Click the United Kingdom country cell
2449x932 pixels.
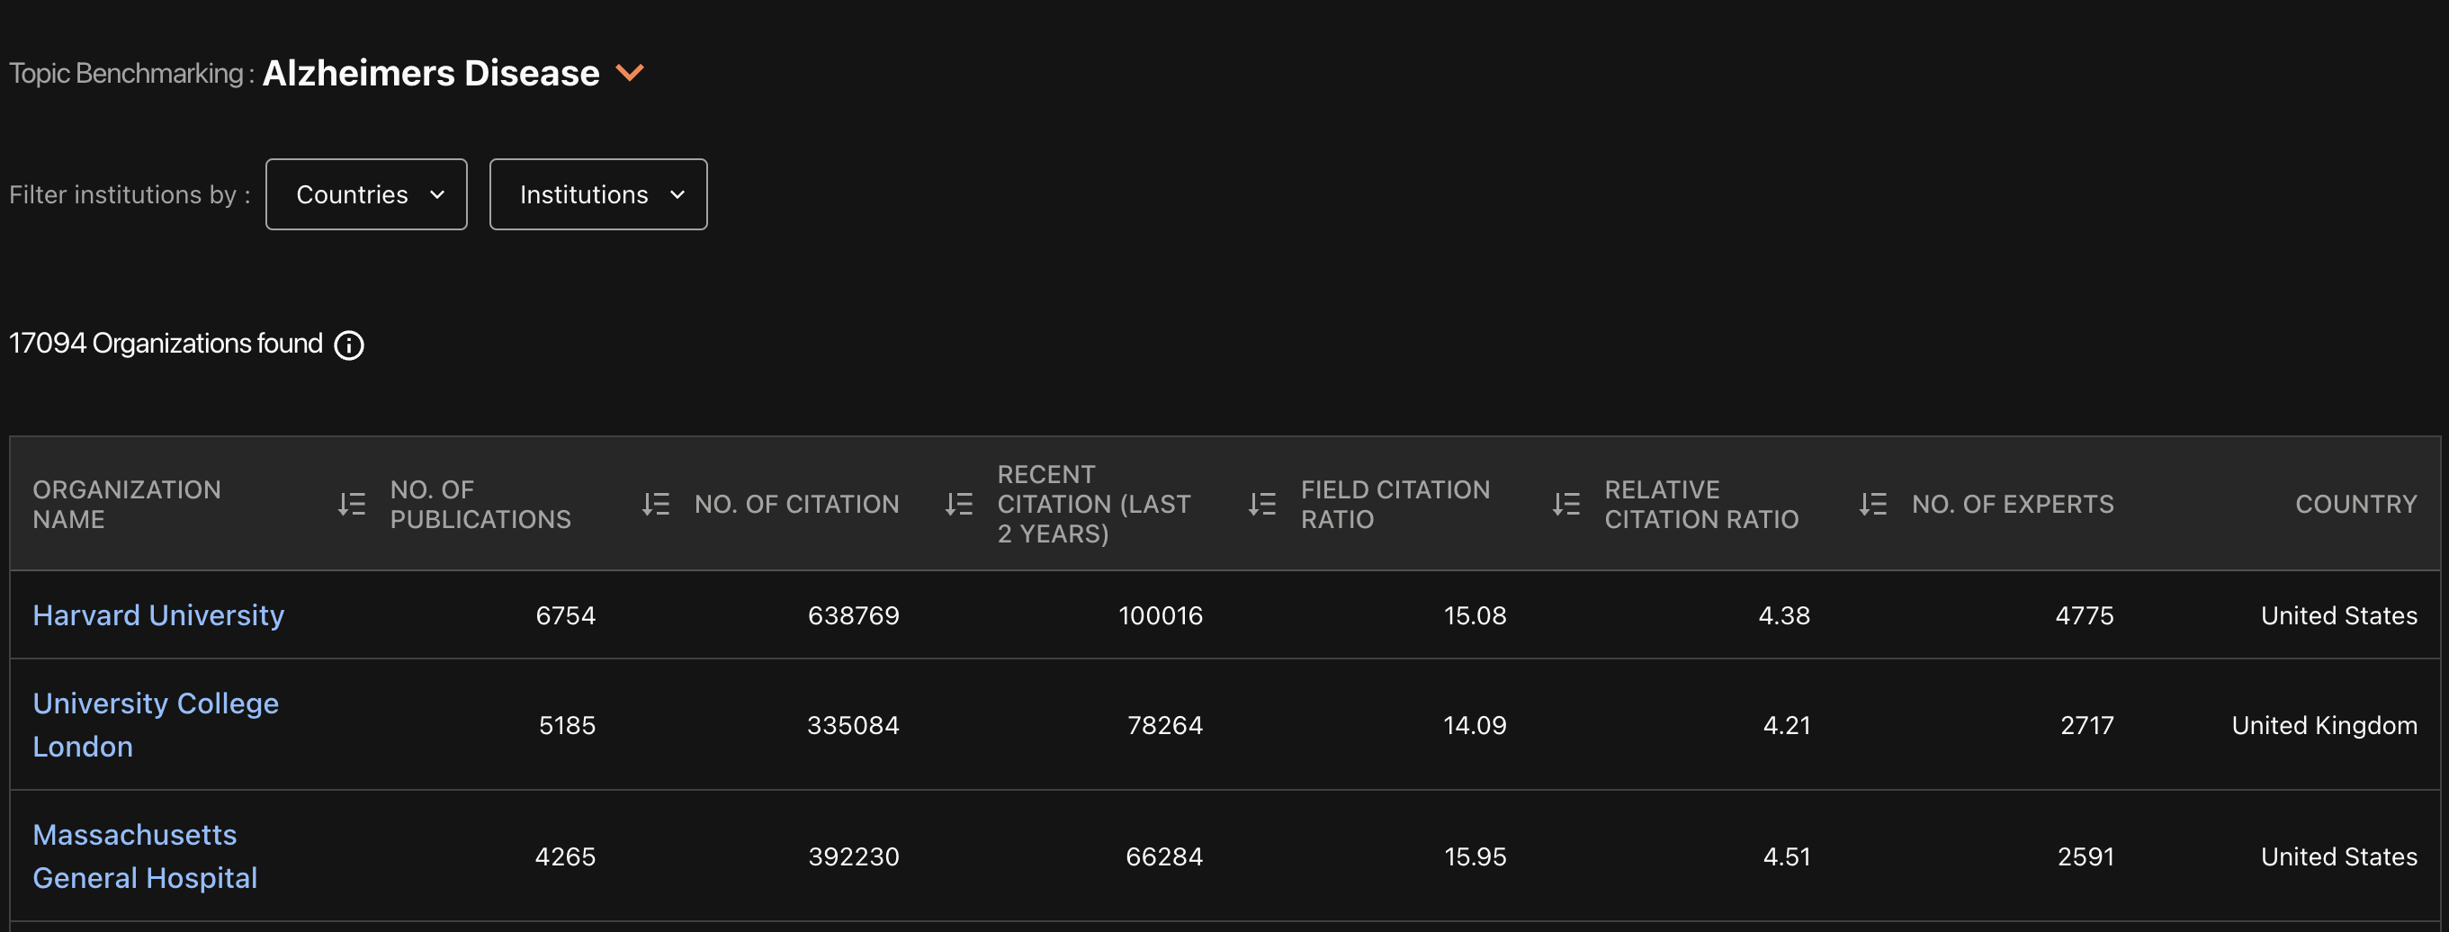pyautogui.click(x=2324, y=725)
